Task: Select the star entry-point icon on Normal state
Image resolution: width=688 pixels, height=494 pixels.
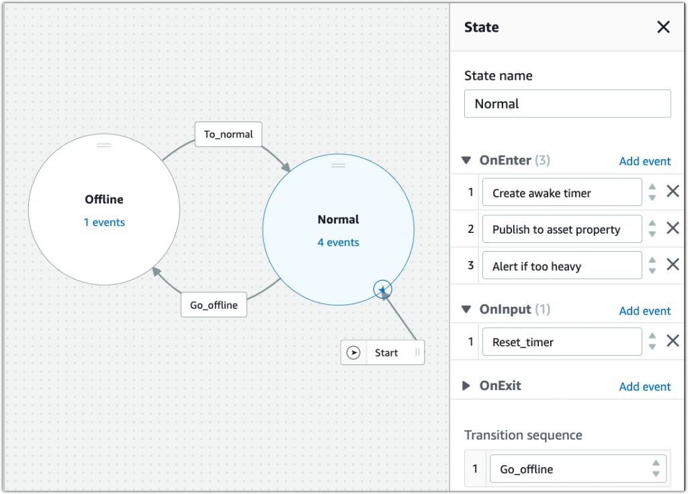Action: 382,290
